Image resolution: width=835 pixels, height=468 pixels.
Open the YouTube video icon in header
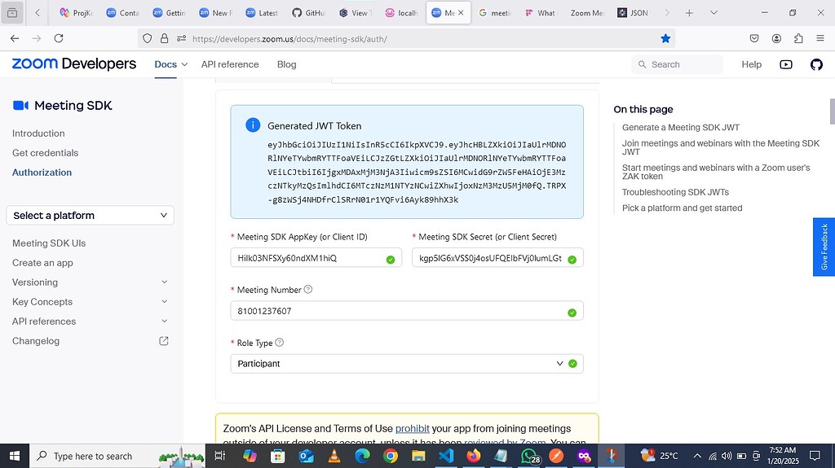coord(786,64)
